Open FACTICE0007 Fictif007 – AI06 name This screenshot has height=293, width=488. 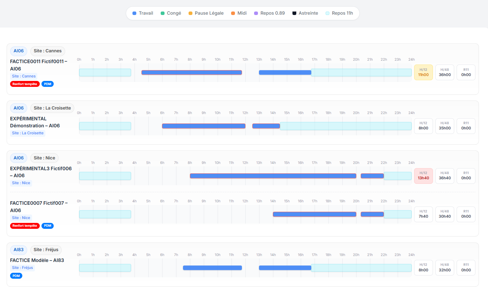click(39, 206)
